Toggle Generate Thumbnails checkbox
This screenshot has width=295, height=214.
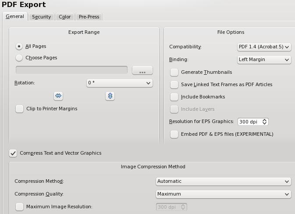174,72
